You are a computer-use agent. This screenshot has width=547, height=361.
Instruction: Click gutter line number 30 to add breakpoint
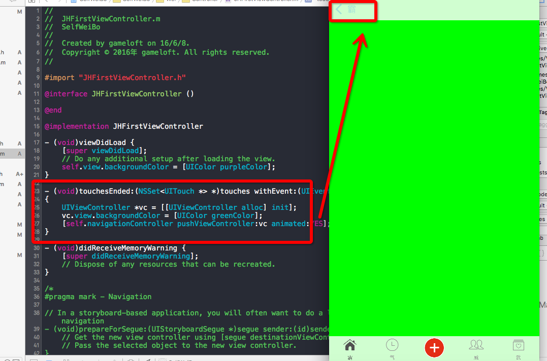36,248
